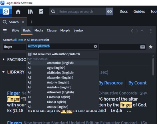
Task: Open the Ex 31:18 reference
Action: [x=15, y=111]
